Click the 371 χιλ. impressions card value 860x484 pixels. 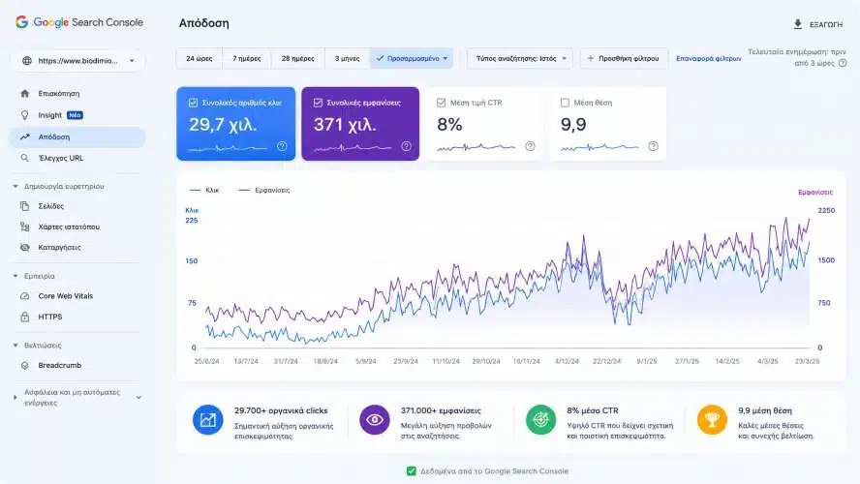point(345,125)
